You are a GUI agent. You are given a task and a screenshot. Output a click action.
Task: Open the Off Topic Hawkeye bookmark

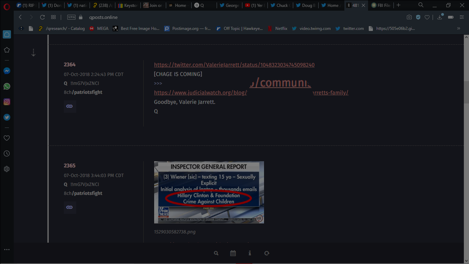point(239,29)
